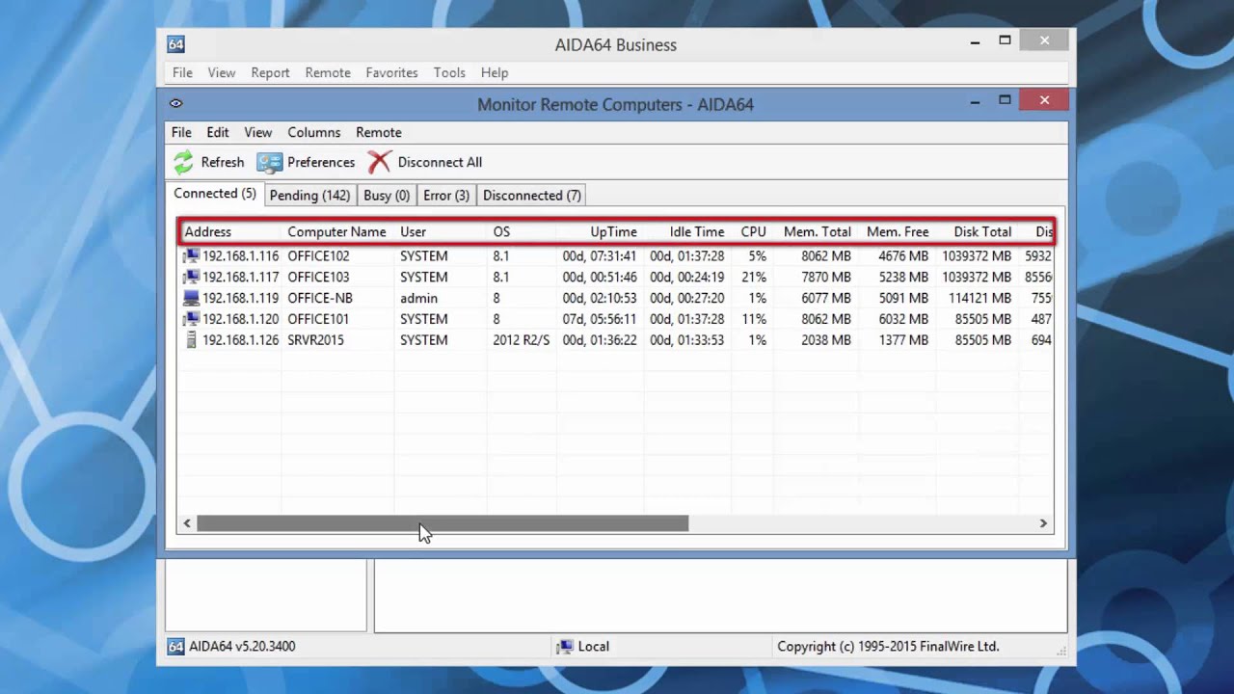Image resolution: width=1234 pixels, height=694 pixels.
Task: Click the admin user cell
Action: pyautogui.click(x=418, y=299)
